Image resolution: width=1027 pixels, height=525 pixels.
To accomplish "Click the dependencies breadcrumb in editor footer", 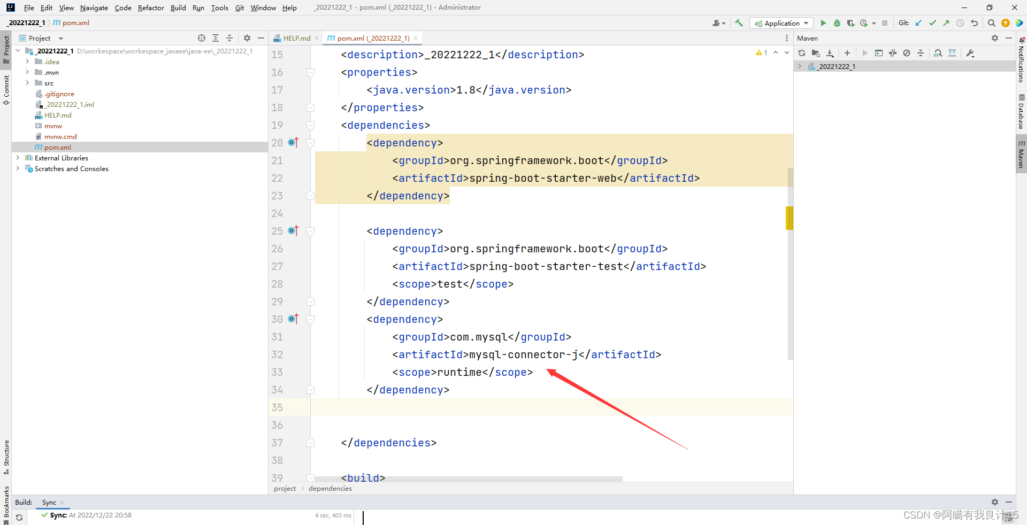I will coord(330,488).
